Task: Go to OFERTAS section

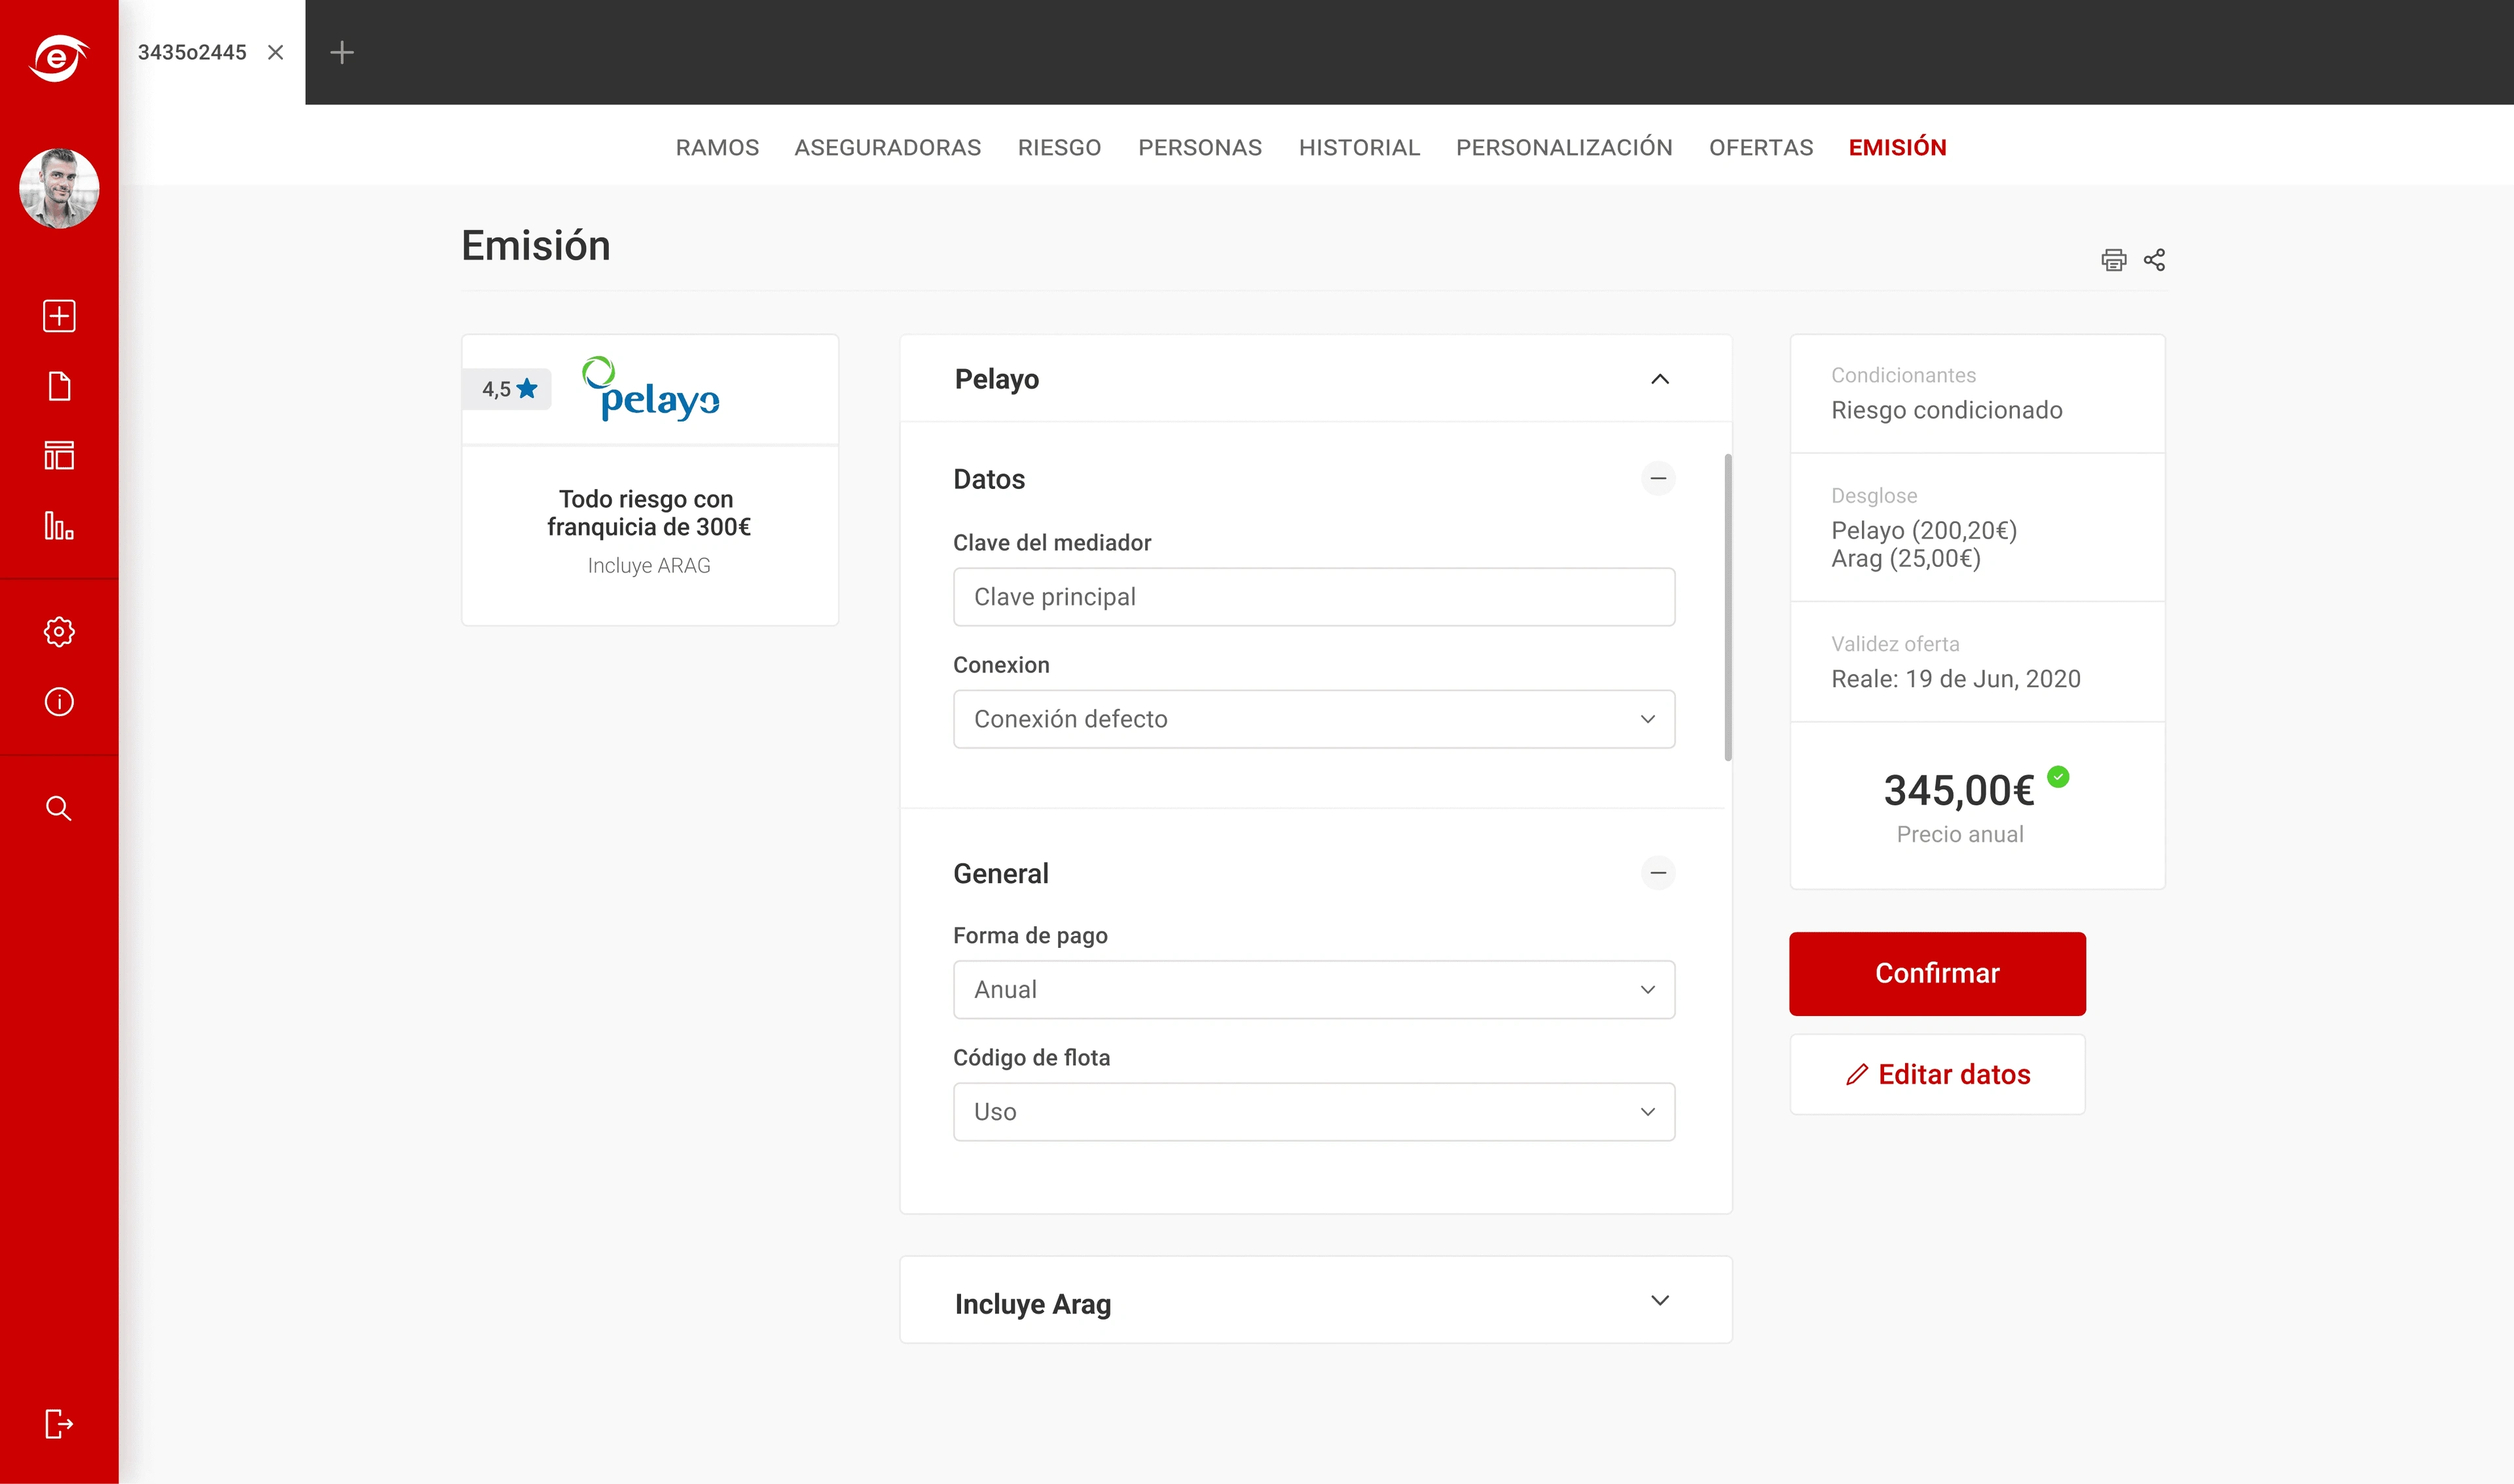Action: point(1761,147)
